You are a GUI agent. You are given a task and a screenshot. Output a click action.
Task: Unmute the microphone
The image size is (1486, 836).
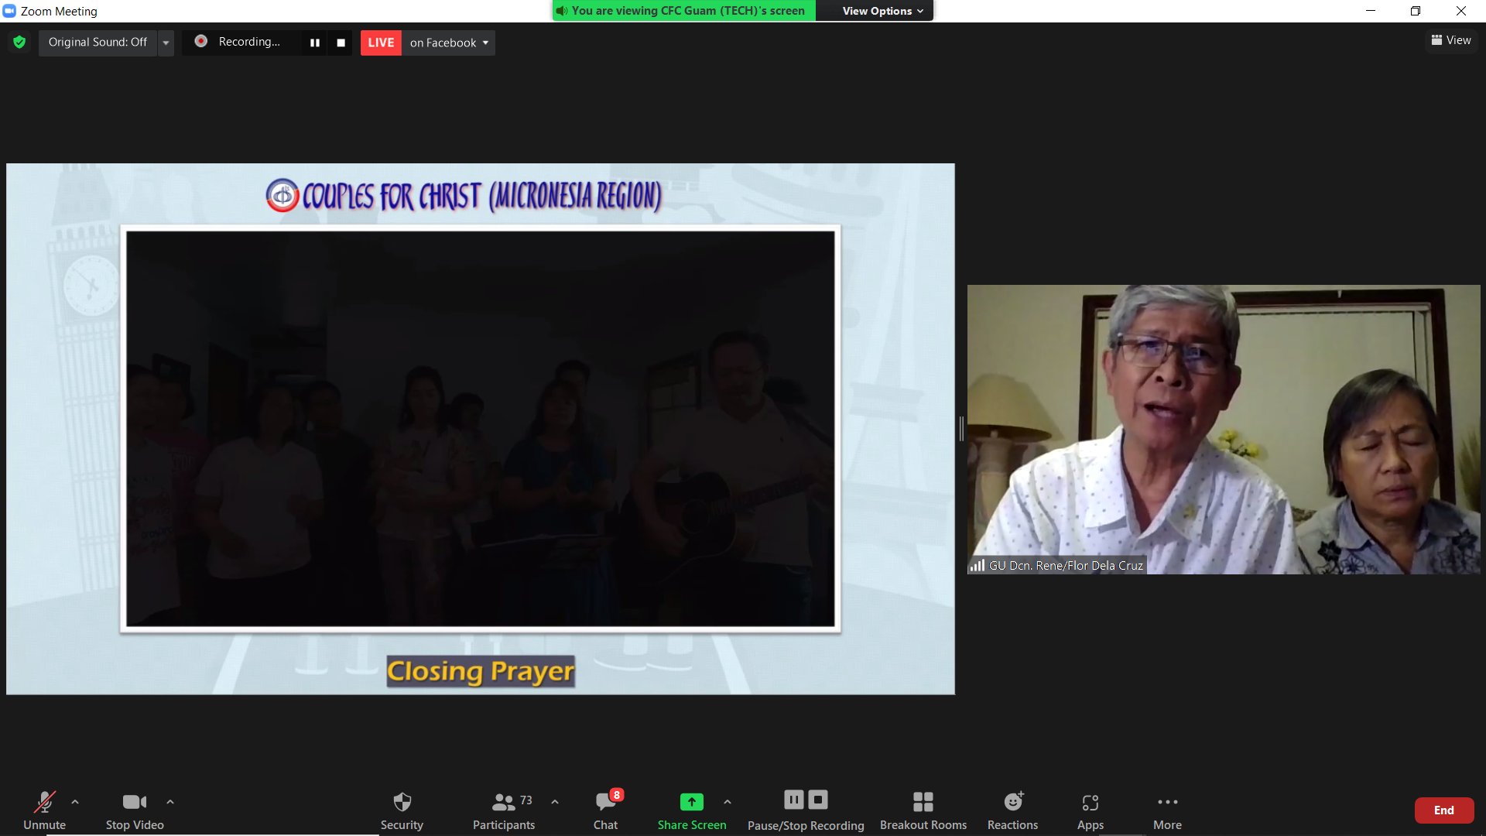[44, 810]
